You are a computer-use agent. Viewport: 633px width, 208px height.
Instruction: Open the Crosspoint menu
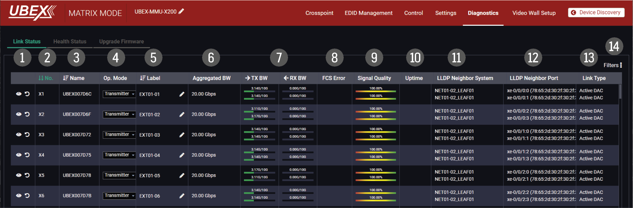click(x=319, y=13)
